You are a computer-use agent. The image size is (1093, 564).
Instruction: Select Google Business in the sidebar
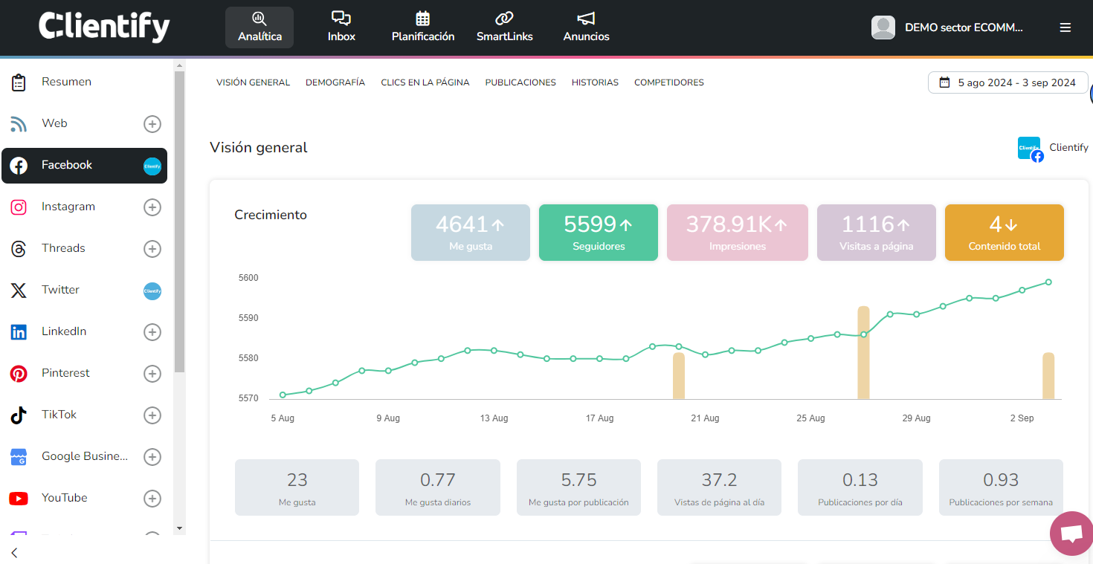84,456
